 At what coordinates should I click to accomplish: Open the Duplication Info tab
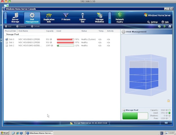click(49, 18)
